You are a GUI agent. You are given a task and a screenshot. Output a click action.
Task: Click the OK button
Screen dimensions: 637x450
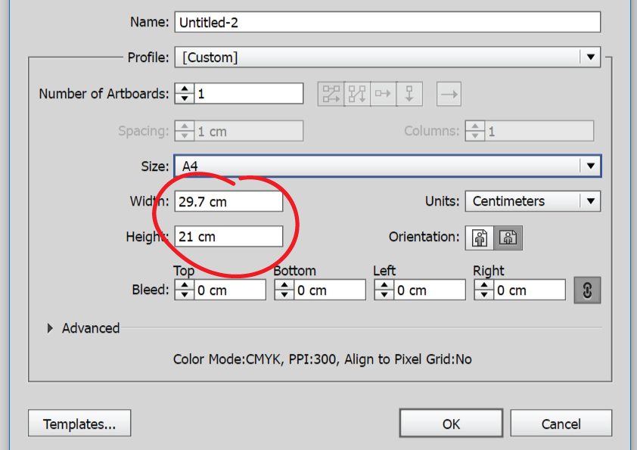click(x=451, y=424)
